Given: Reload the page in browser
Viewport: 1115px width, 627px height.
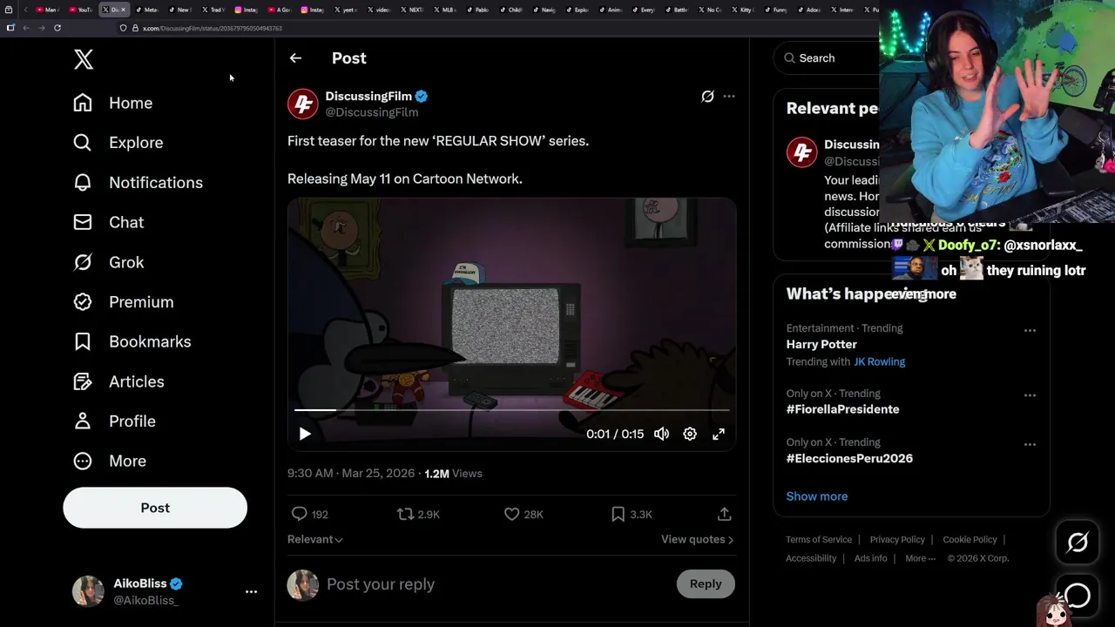Looking at the screenshot, I should coord(57,28).
